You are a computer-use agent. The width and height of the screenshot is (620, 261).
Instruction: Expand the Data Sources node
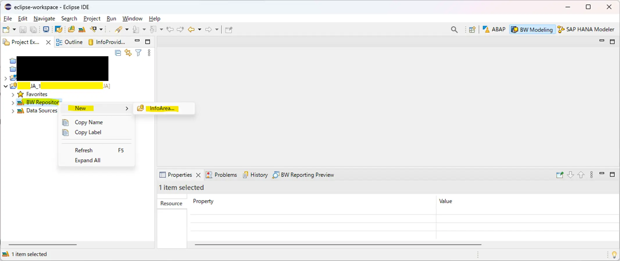[x=13, y=111]
